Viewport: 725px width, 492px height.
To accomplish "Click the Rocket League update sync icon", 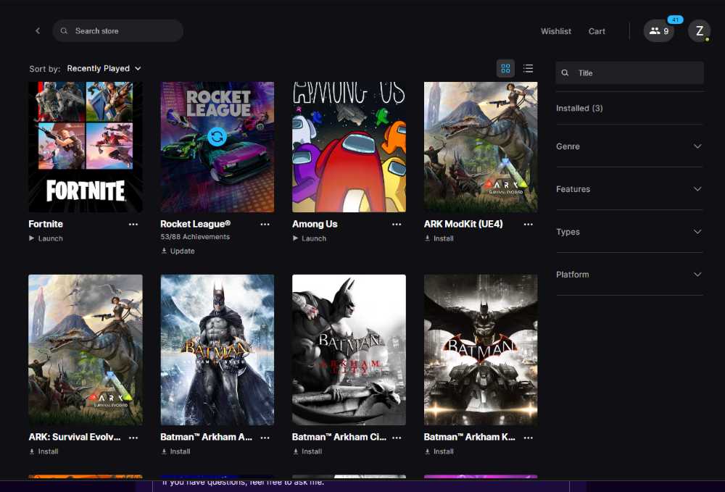I will point(217,137).
